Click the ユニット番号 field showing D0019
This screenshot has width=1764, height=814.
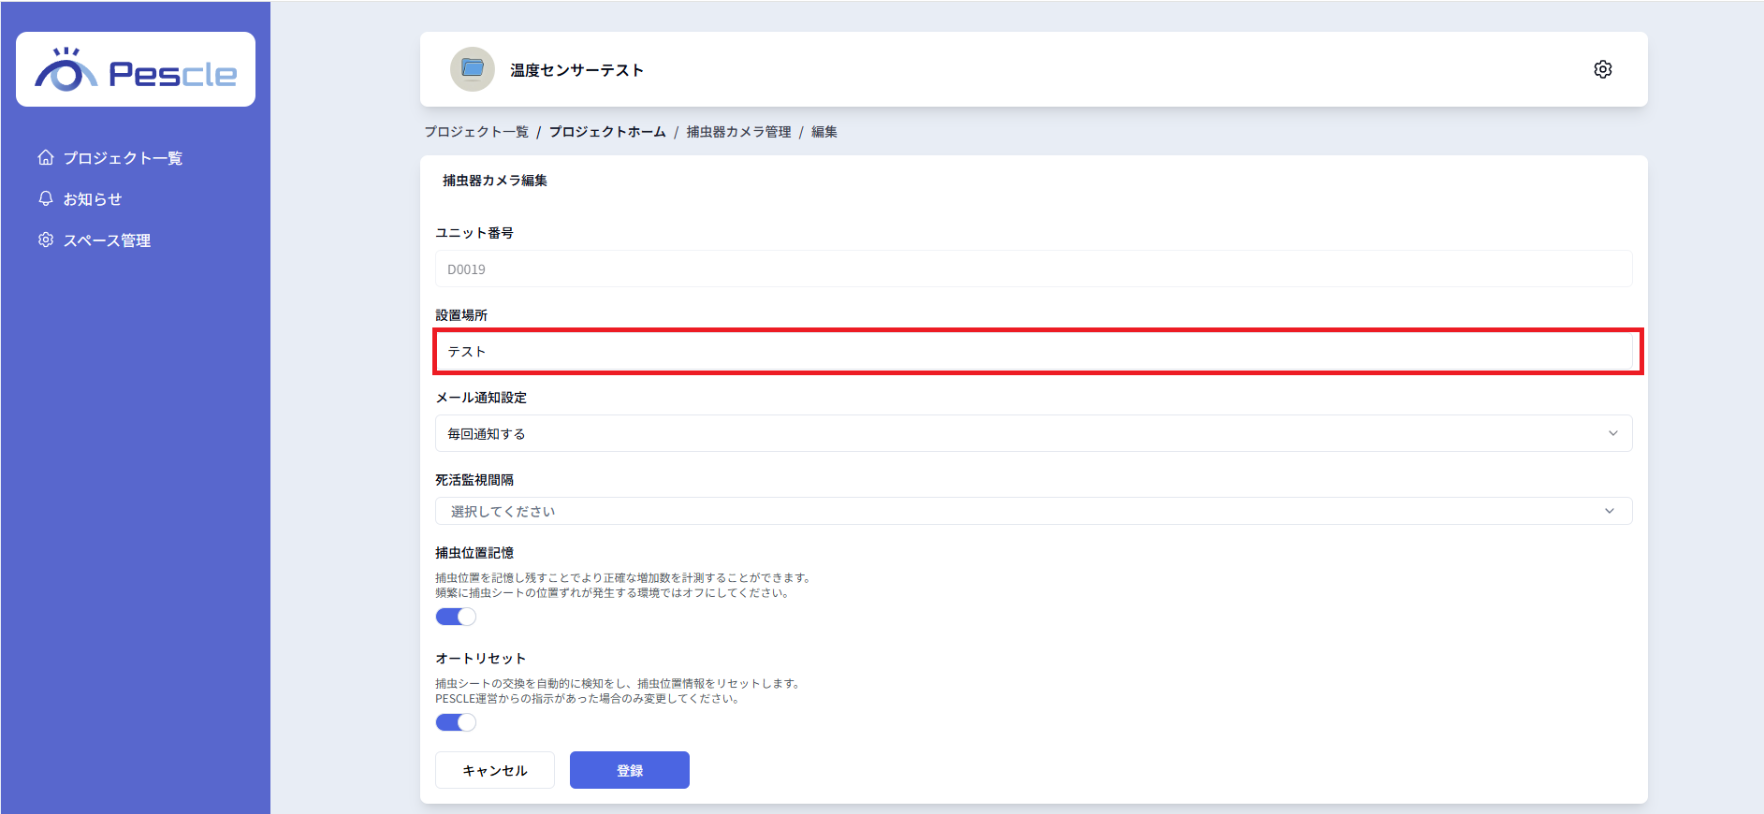tap(1034, 269)
